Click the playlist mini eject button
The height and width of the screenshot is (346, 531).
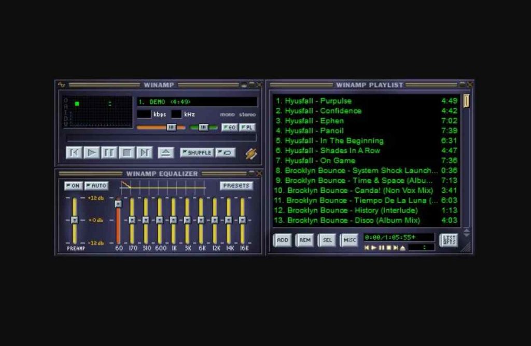coord(402,248)
